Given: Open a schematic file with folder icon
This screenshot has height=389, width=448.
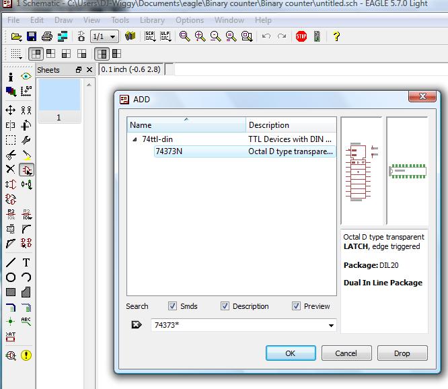Looking at the screenshot, I should [x=16, y=36].
